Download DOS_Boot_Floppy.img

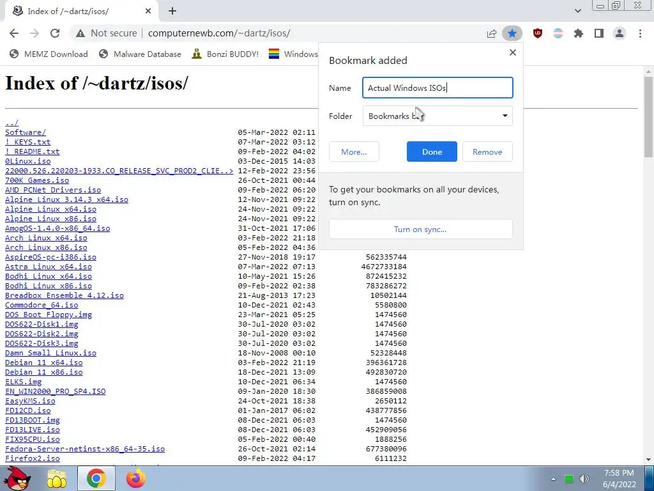pyautogui.click(x=49, y=315)
